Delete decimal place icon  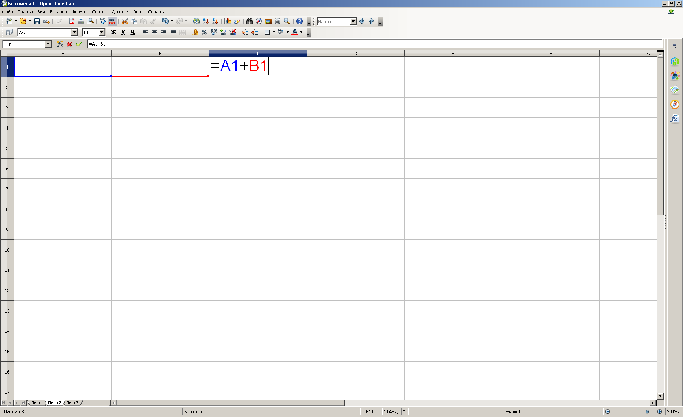[233, 32]
